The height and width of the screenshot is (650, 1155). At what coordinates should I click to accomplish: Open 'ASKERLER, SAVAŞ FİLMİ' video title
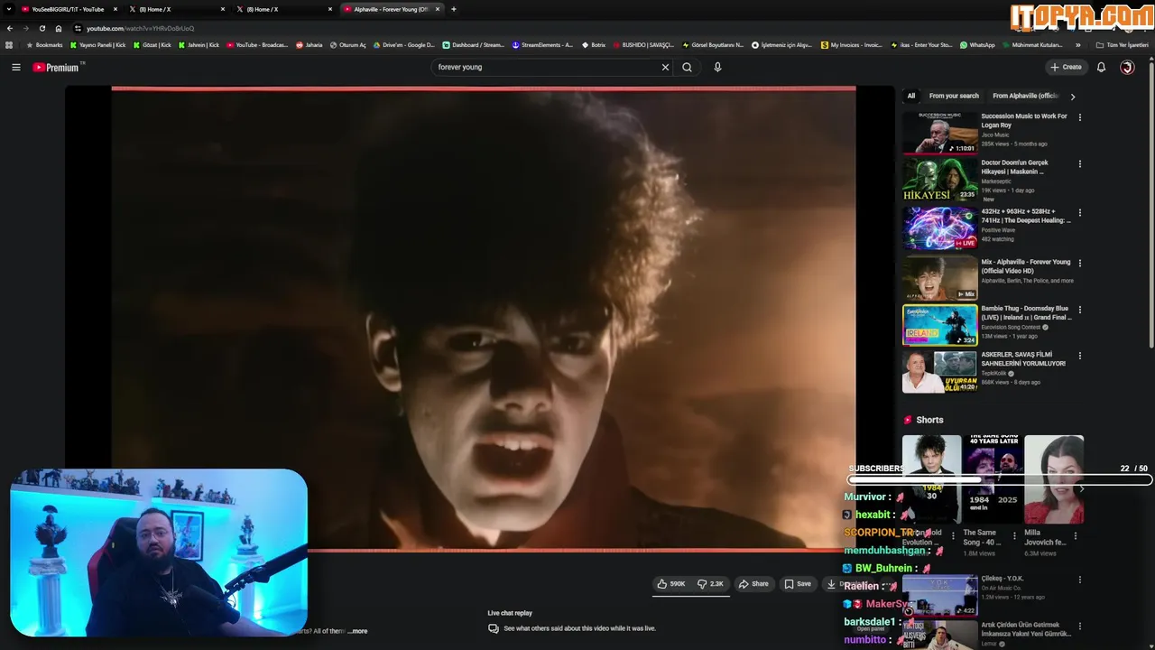[x=1023, y=358]
